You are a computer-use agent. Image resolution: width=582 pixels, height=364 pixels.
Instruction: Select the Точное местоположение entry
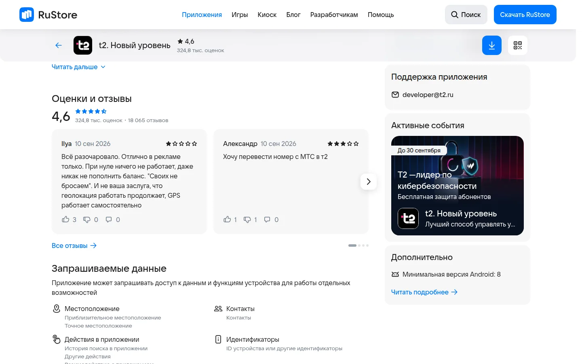point(98,326)
